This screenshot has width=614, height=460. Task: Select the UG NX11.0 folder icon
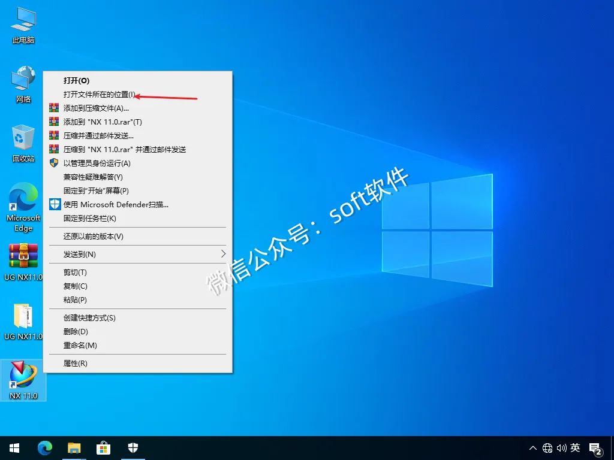click(x=23, y=322)
